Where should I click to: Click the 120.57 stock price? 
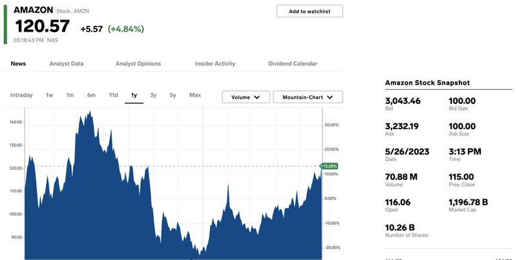click(42, 26)
